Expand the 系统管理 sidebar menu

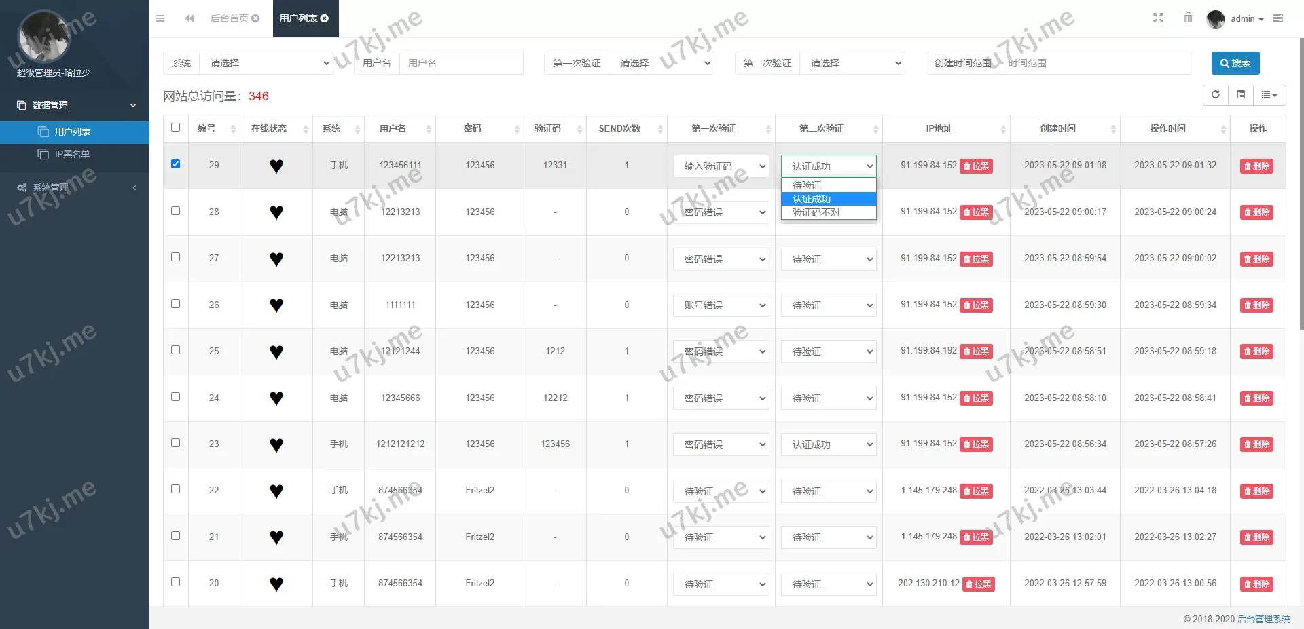tap(75, 187)
